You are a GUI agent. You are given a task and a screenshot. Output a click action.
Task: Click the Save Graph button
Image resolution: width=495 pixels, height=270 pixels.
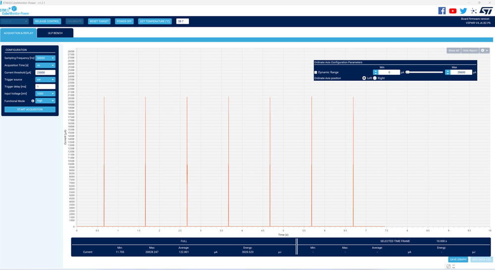click(x=458, y=259)
